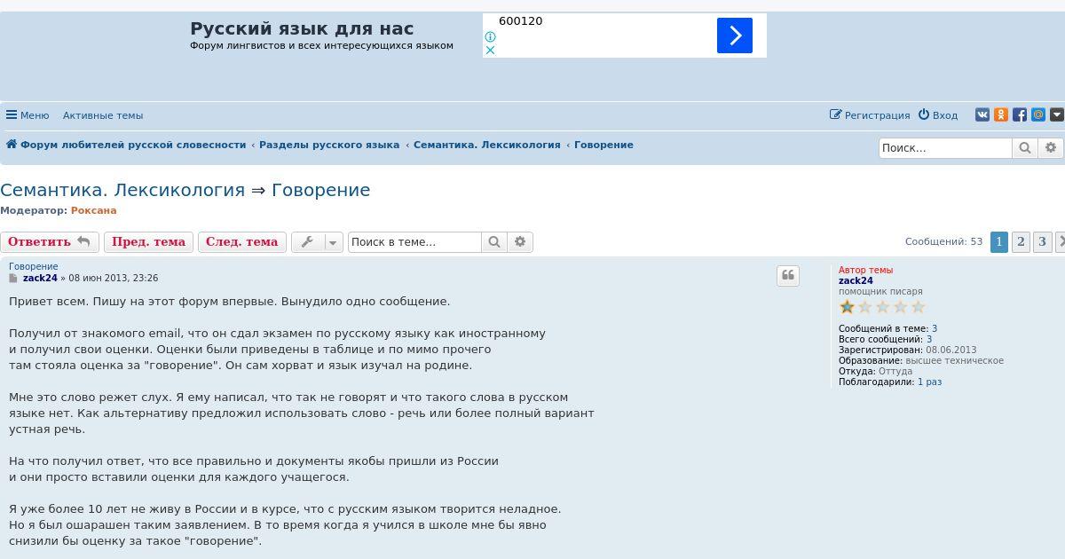1065x559 pixels.
Task: Click the forum home icon in breadcrumbs
Action: point(12,145)
